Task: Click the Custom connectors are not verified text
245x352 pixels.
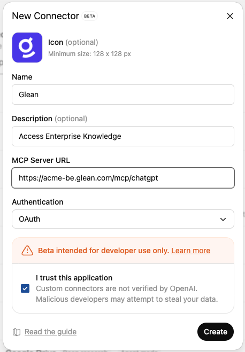Action: point(117,288)
